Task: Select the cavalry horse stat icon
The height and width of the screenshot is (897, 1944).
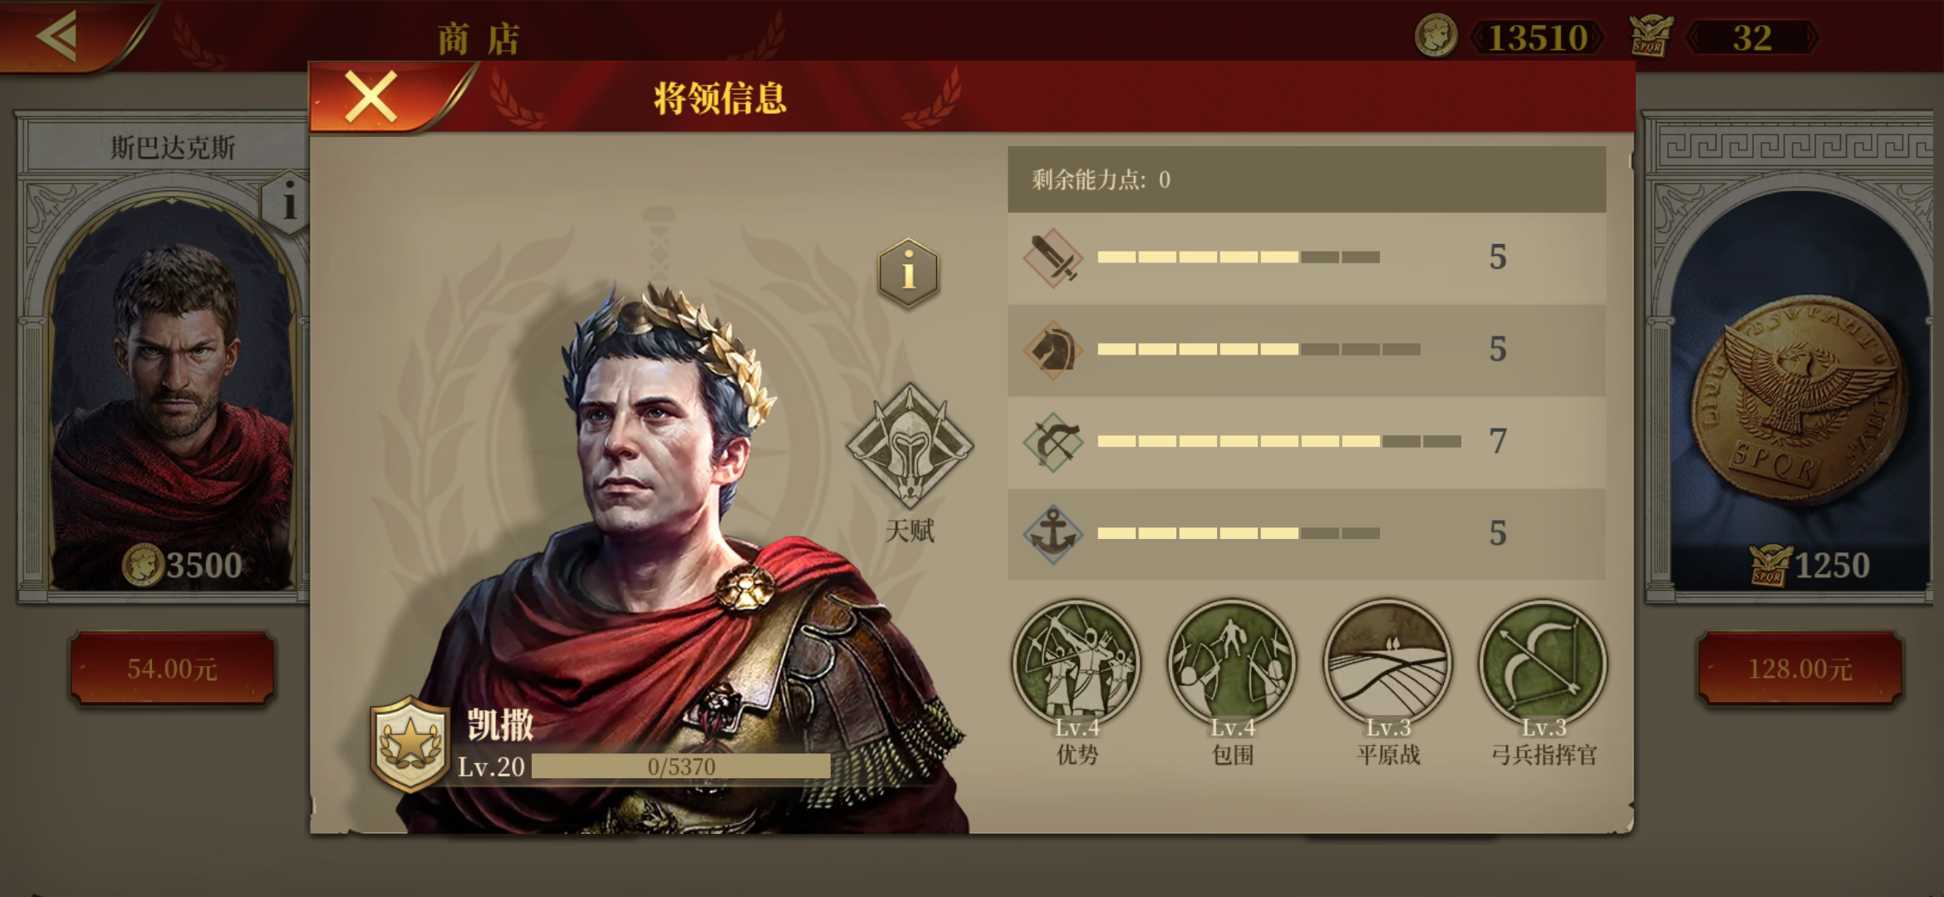Action: coord(1053,350)
